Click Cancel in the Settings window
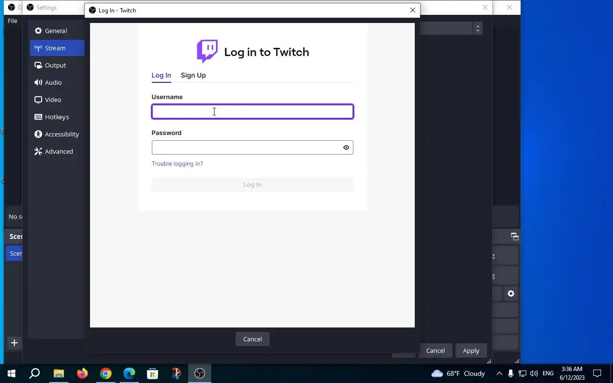 [435, 350]
